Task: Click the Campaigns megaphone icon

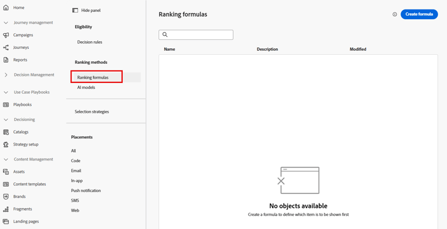Action: (6, 35)
